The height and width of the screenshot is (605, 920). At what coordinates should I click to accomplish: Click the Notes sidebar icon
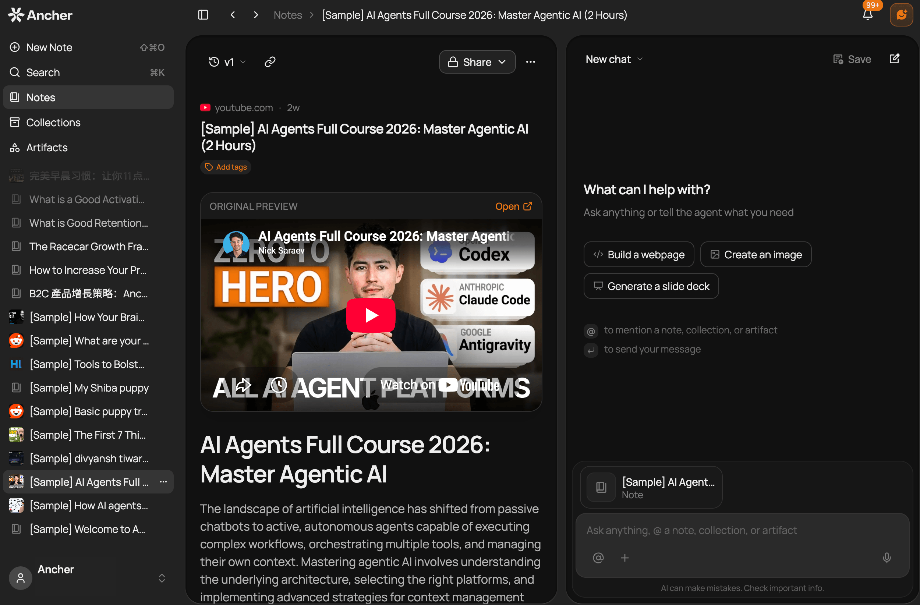click(x=15, y=97)
